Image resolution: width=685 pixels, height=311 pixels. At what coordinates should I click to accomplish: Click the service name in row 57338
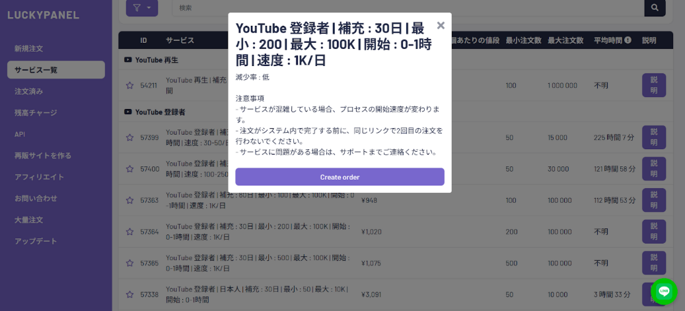[257, 294]
